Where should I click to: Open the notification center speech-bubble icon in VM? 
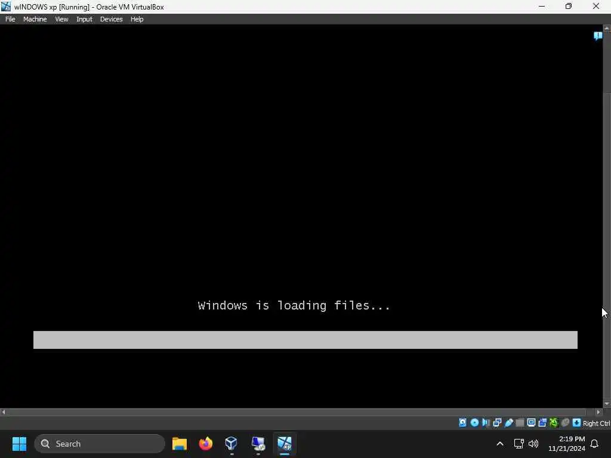[598, 36]
